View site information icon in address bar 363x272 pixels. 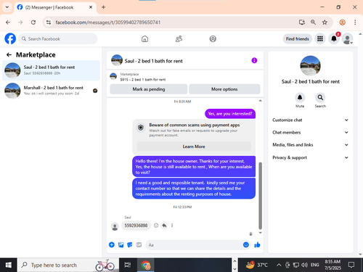(49, 22)
